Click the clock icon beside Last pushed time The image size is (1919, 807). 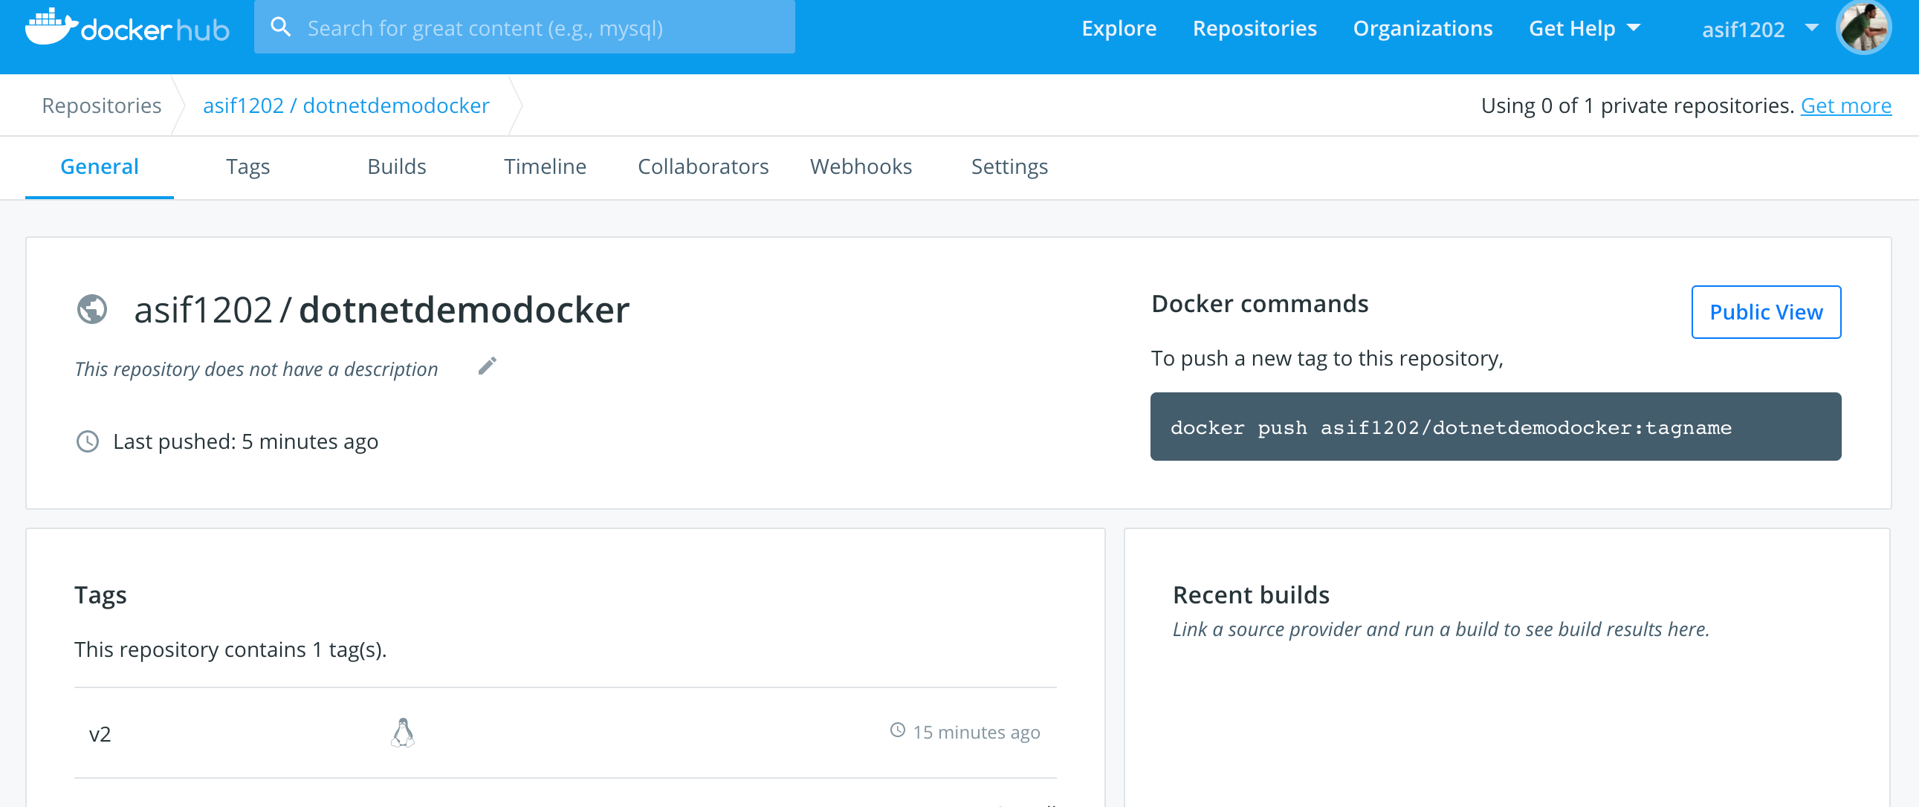click(87, 441)
